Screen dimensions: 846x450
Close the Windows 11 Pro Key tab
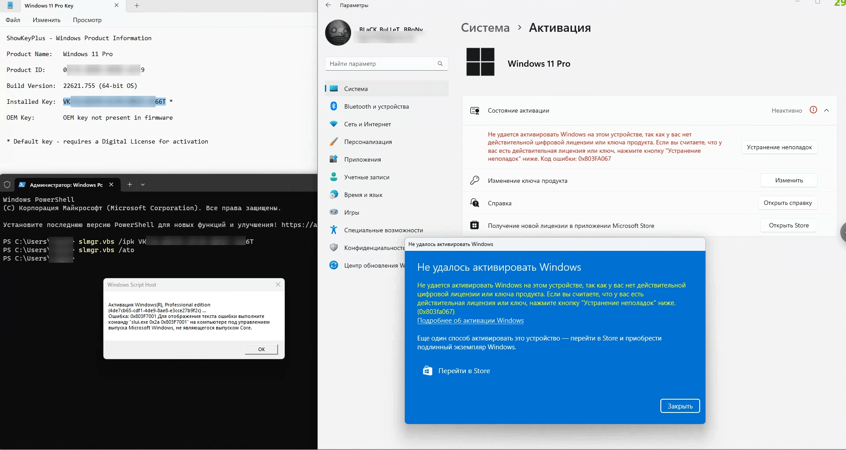pyautogui.click(x=117, y=5)
